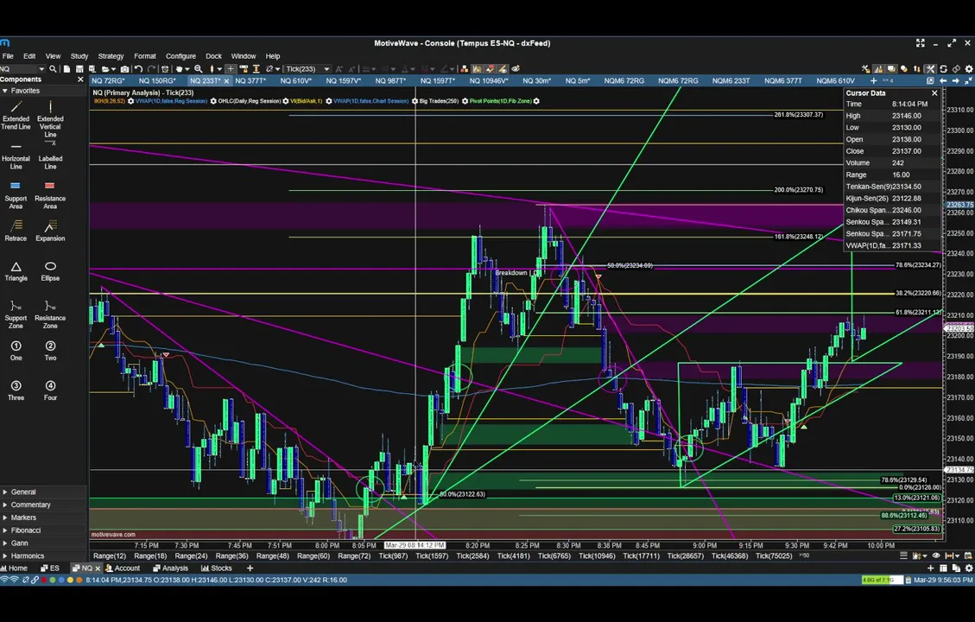Add a new chart tab with plus
This screenshot has height=622, width=975.
pyautogui.click(x=873, y=81)
